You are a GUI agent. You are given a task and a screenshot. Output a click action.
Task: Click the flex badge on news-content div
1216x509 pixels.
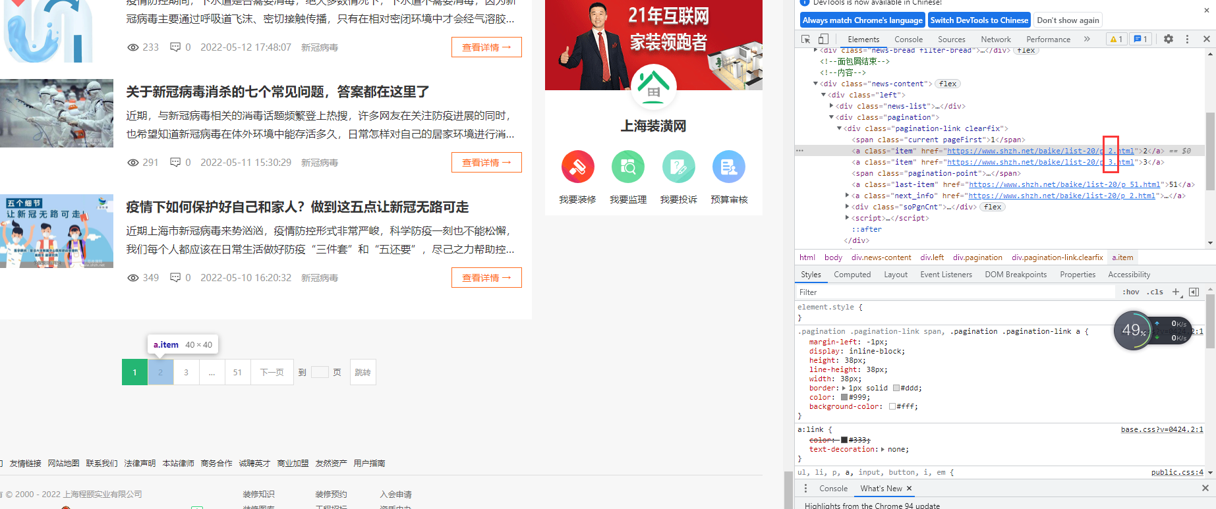tap(948, 84)
